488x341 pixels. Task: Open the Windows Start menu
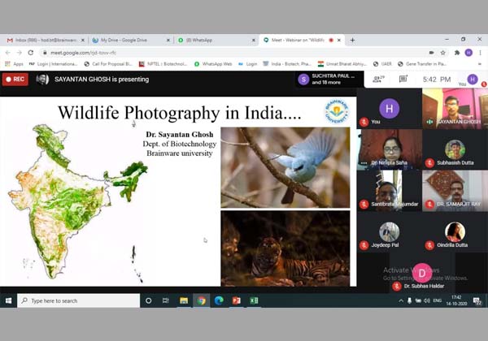(8, 300)
